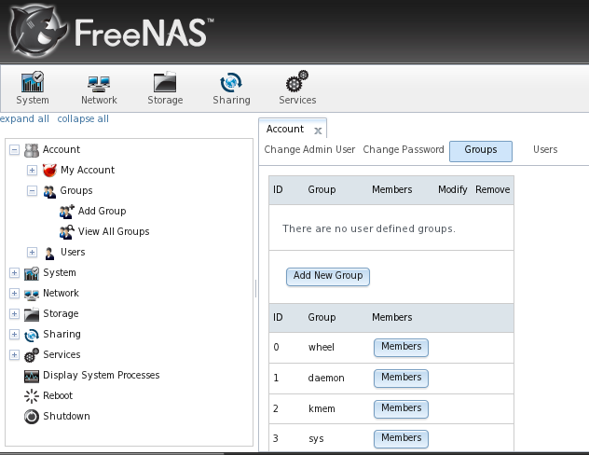
Task: Click the 'daemon' group name cell
Action: 326,378
